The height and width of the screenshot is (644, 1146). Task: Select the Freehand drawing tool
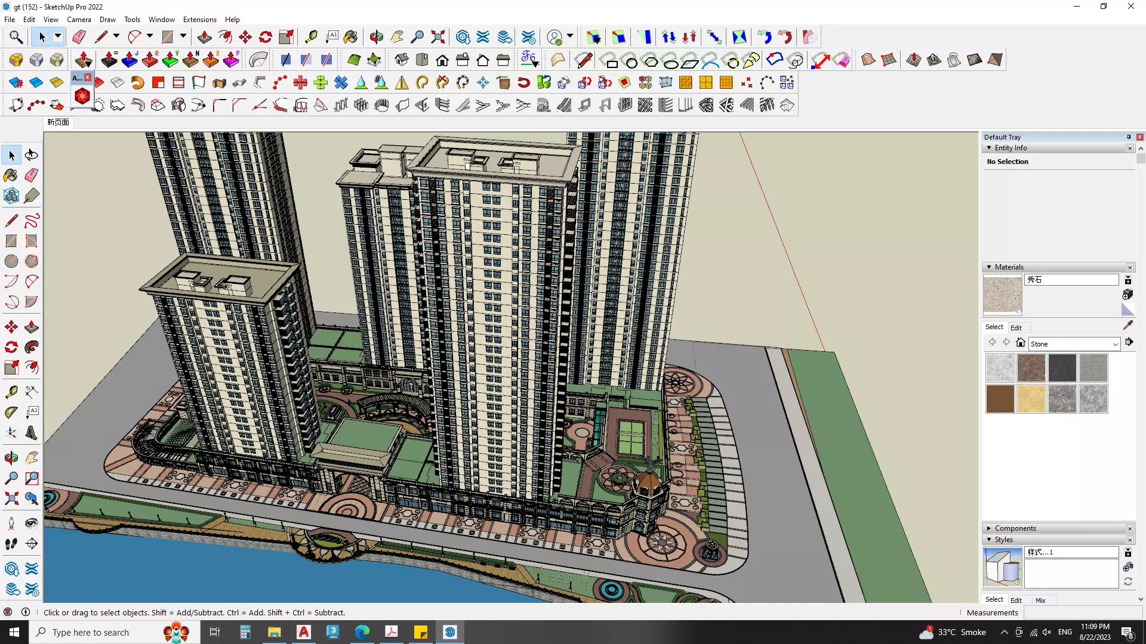32,221
